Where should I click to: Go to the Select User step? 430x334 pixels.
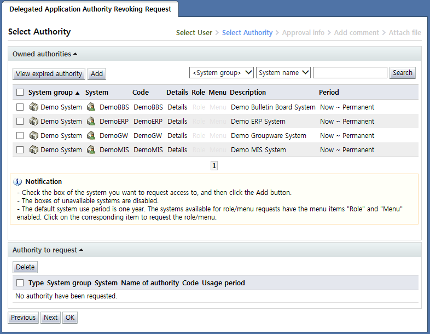coord(194,33)
